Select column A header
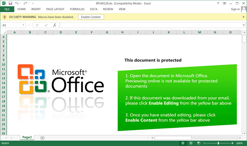The width and height of the screenshot is (247, 146). point(14,32)
